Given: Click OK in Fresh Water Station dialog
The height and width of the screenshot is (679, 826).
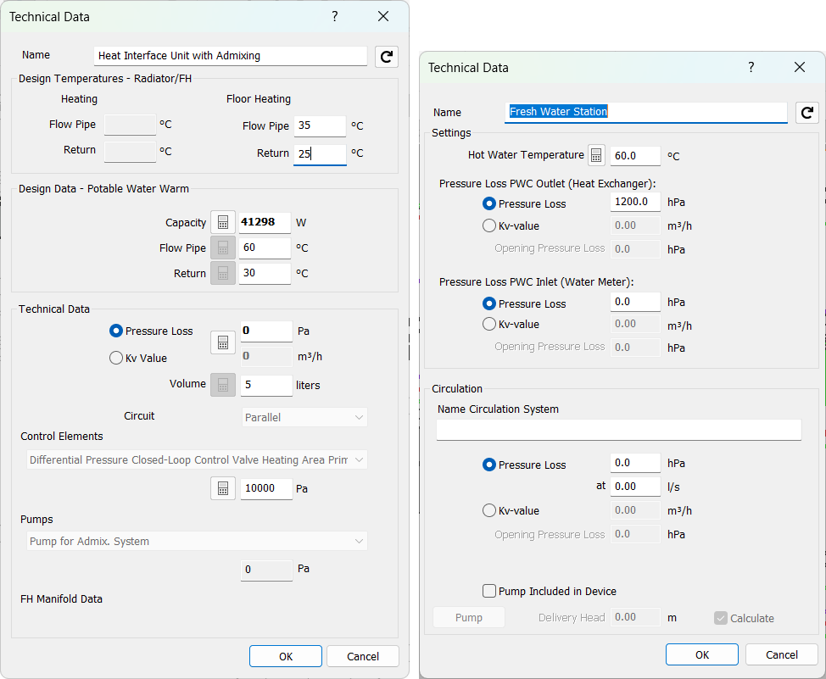Looking at the screenshot, I should click(702, 654).
